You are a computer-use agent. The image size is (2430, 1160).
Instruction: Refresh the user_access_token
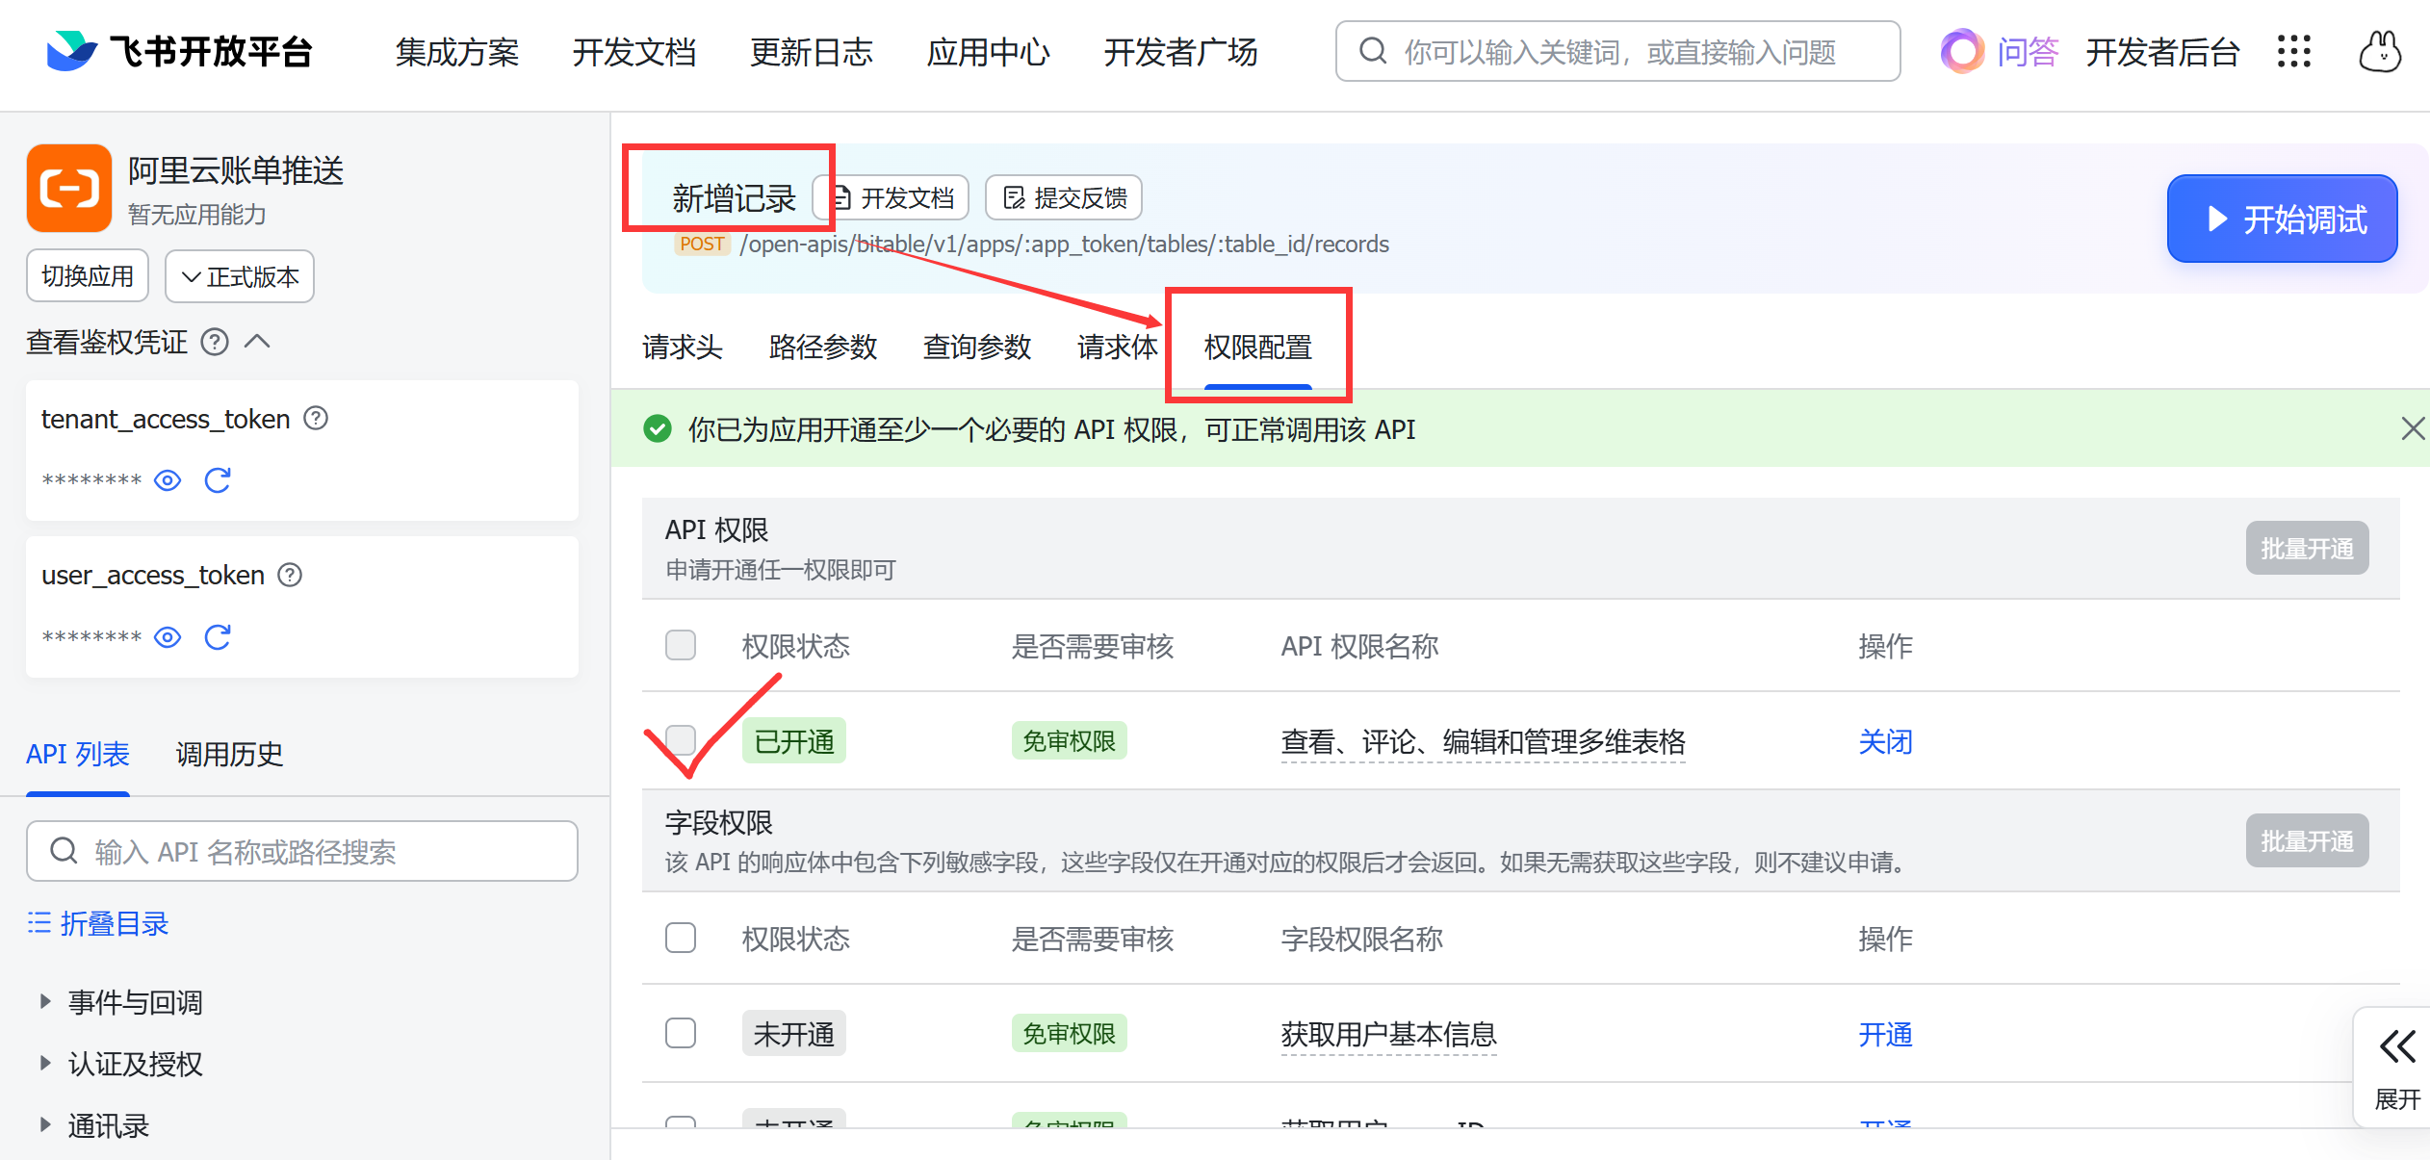click(218, 637)
